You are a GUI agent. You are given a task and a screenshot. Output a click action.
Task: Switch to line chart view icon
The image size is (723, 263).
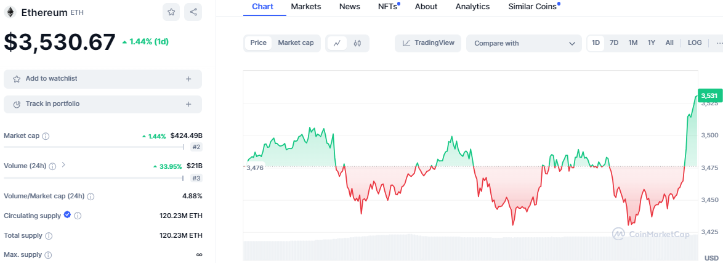pyautogui.click(x=337, y=43)
